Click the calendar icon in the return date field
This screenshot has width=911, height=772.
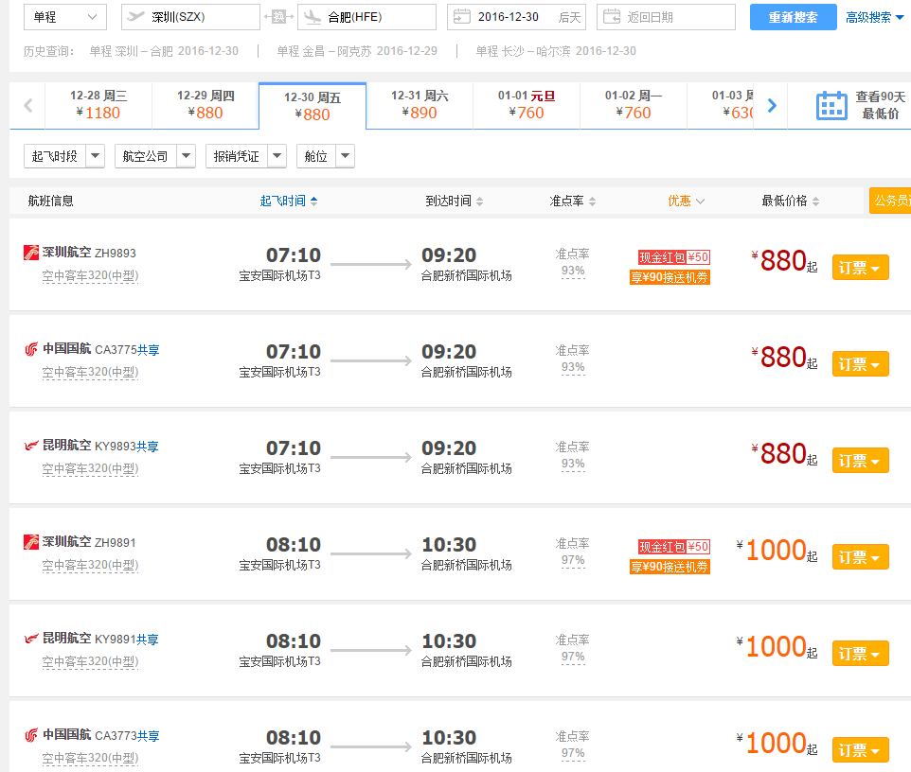click(612, 17)
